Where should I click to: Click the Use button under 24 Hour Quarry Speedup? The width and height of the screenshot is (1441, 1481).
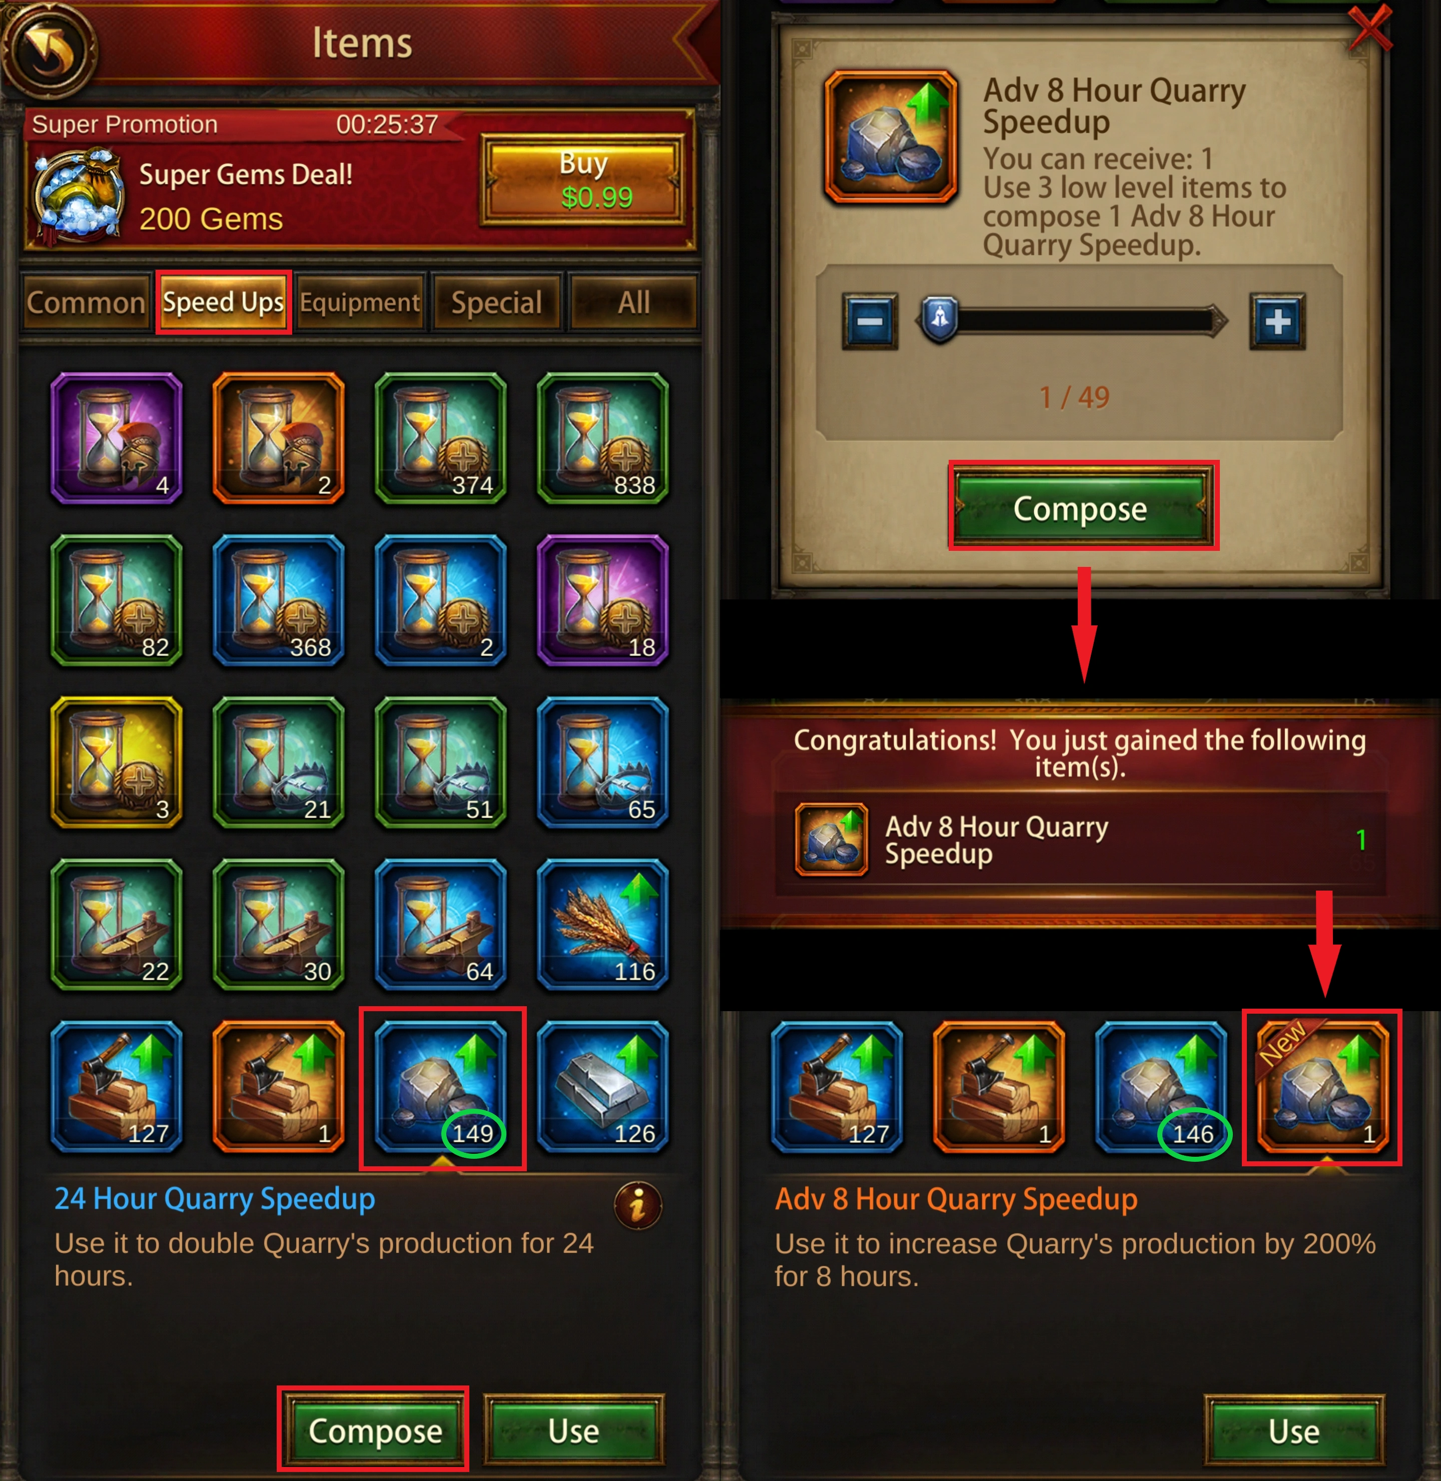click(574, 1430)
